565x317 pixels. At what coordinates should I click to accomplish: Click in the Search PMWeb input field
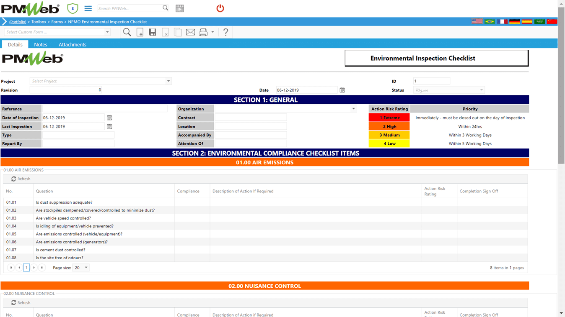point(129,8)
